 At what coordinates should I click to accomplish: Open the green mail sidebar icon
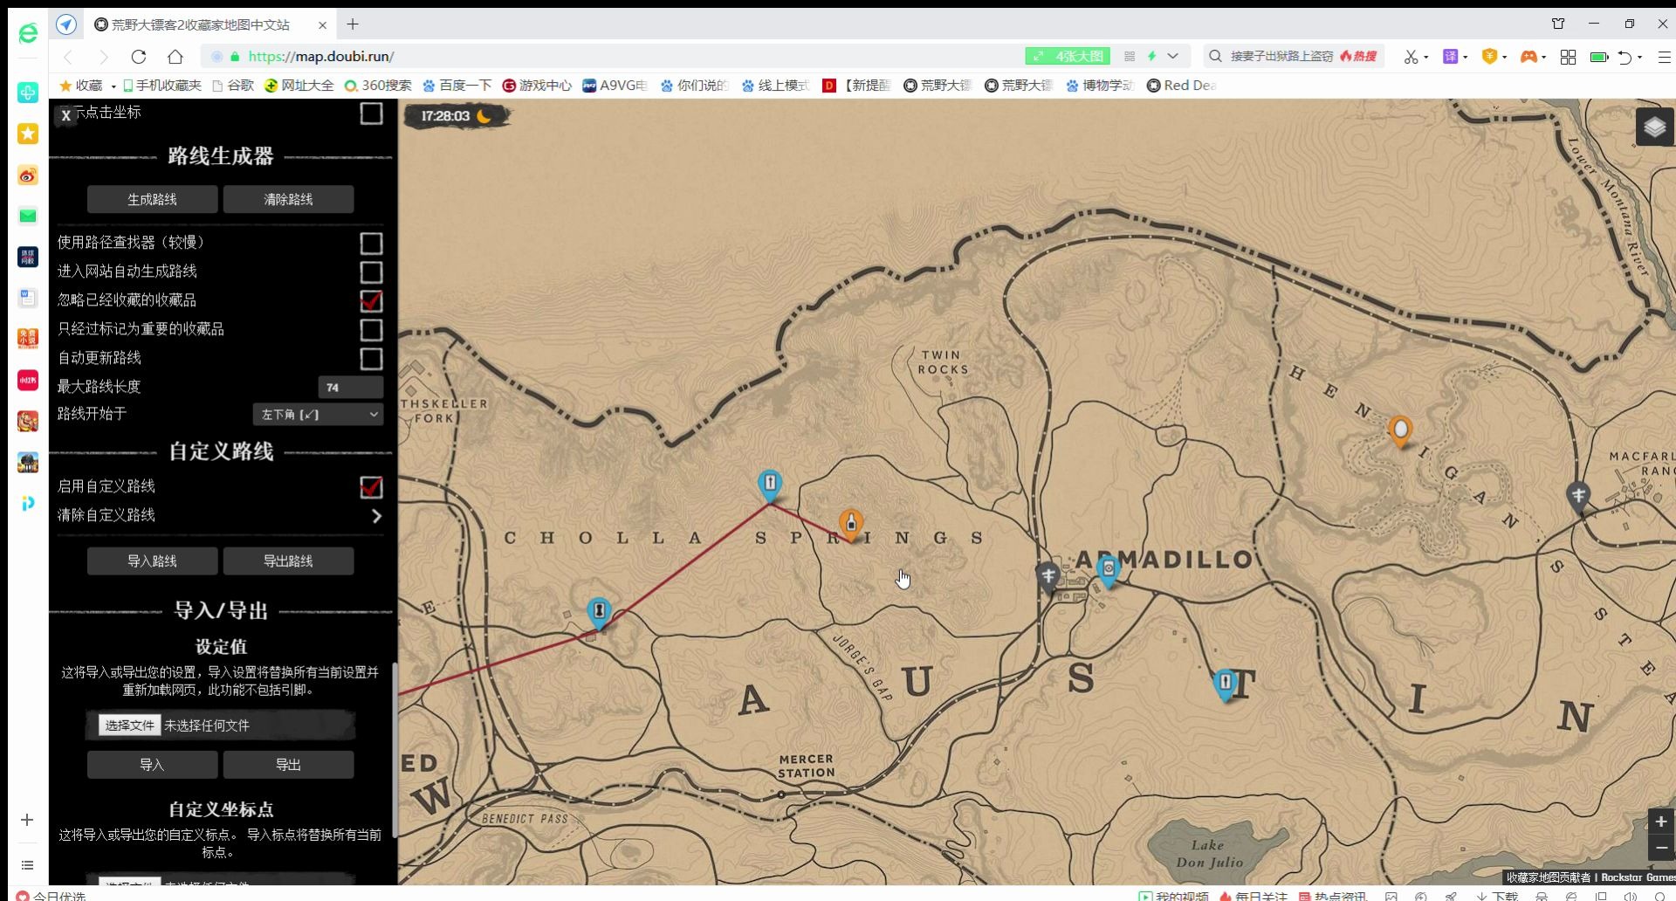point(28,216)
